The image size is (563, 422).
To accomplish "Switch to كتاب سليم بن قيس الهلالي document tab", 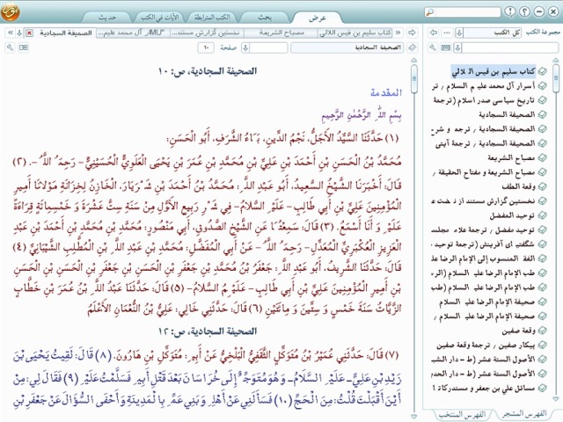I will [x=355, y=33].
